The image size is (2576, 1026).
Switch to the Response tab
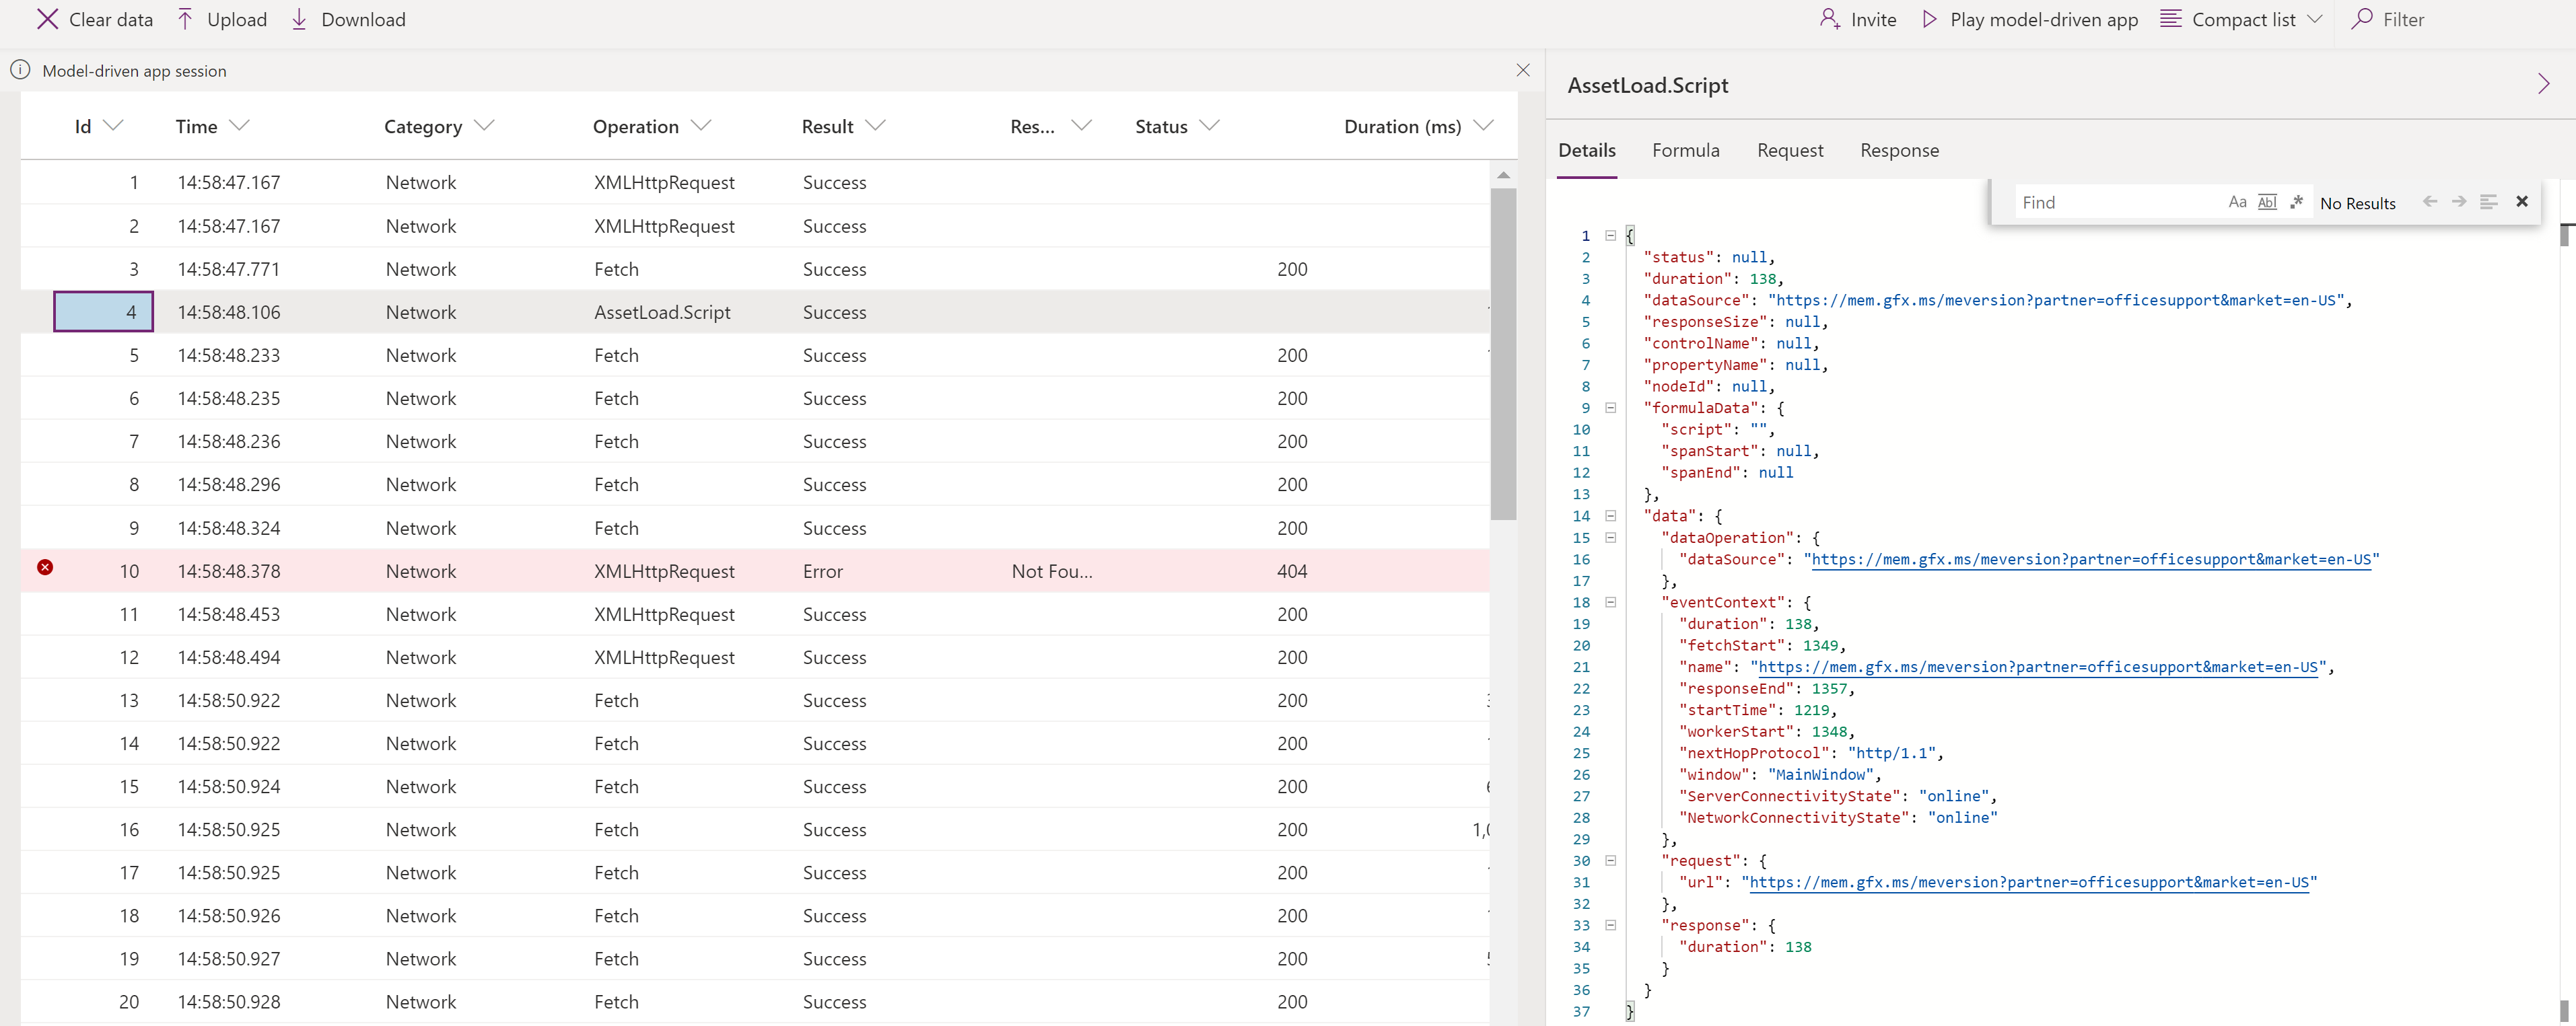click(1898, 149)
